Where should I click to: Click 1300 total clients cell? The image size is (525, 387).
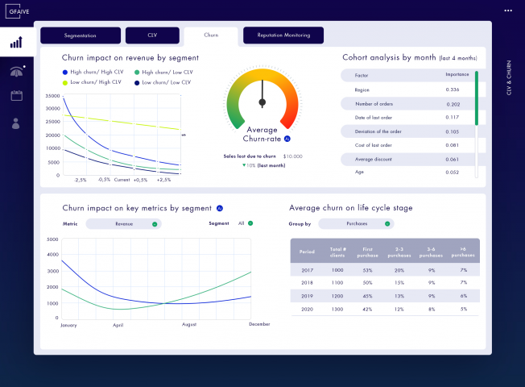point(337,310)
